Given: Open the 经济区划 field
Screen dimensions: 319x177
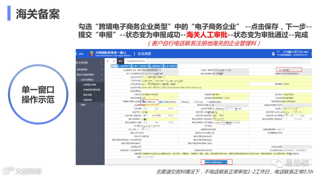Looking at the screenshot, I should tap(297, 95).
